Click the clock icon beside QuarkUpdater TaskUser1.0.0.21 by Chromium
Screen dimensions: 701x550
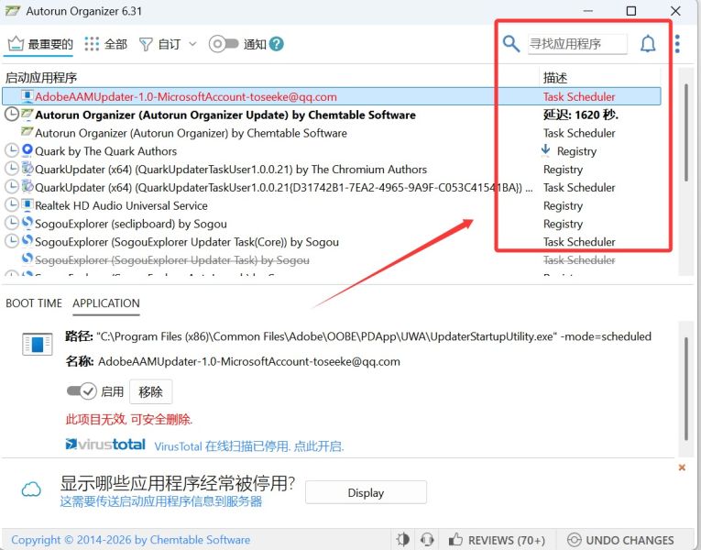[12, 169]
